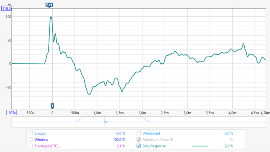Click the Ref marker above the graph
This screenshot has height=152, width=270.
(49, 5)
